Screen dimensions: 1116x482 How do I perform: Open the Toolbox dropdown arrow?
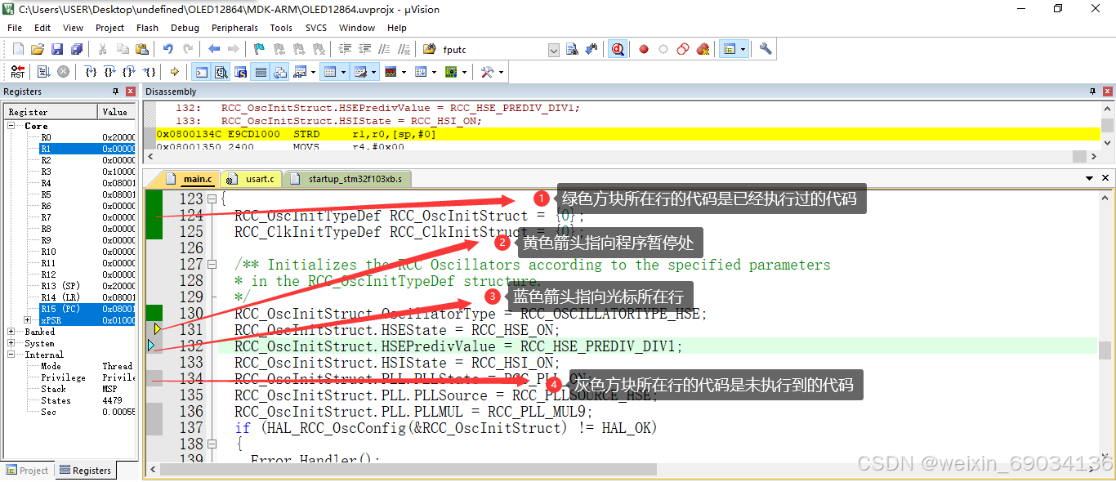501,72
